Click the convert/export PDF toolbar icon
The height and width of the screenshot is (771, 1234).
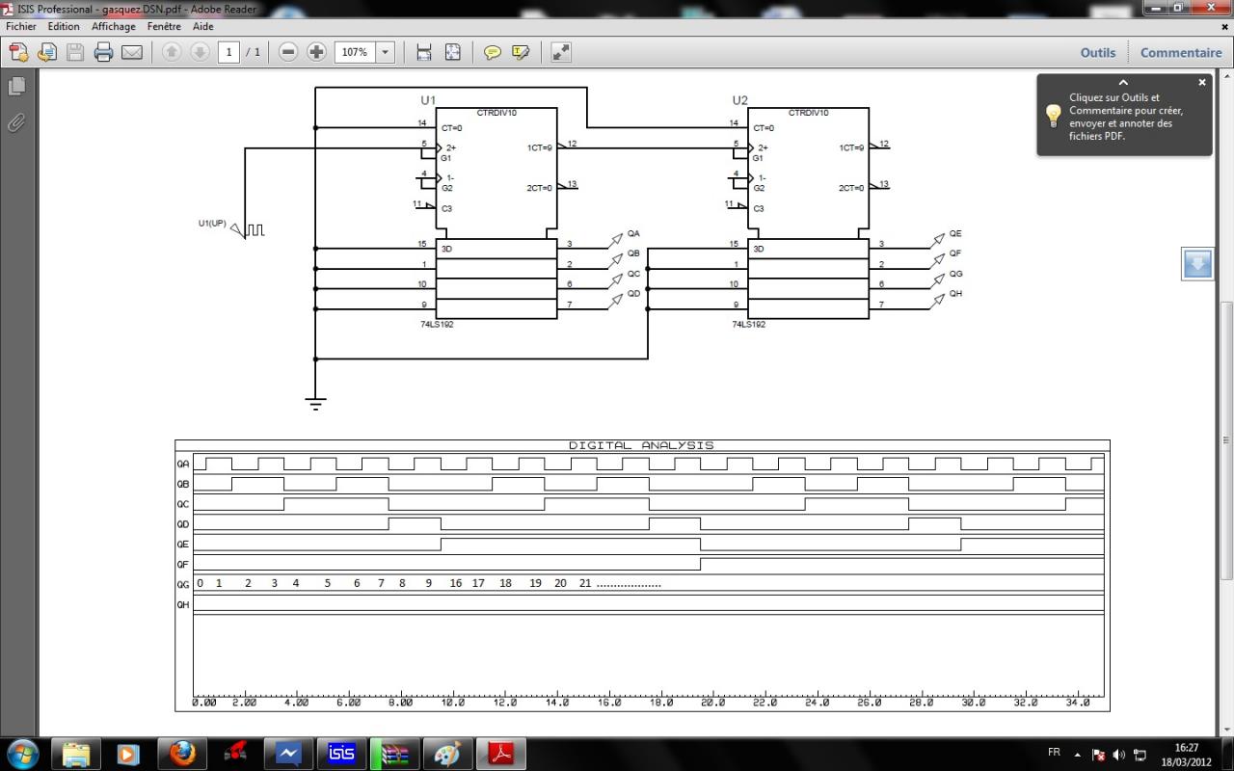(47, 52)
